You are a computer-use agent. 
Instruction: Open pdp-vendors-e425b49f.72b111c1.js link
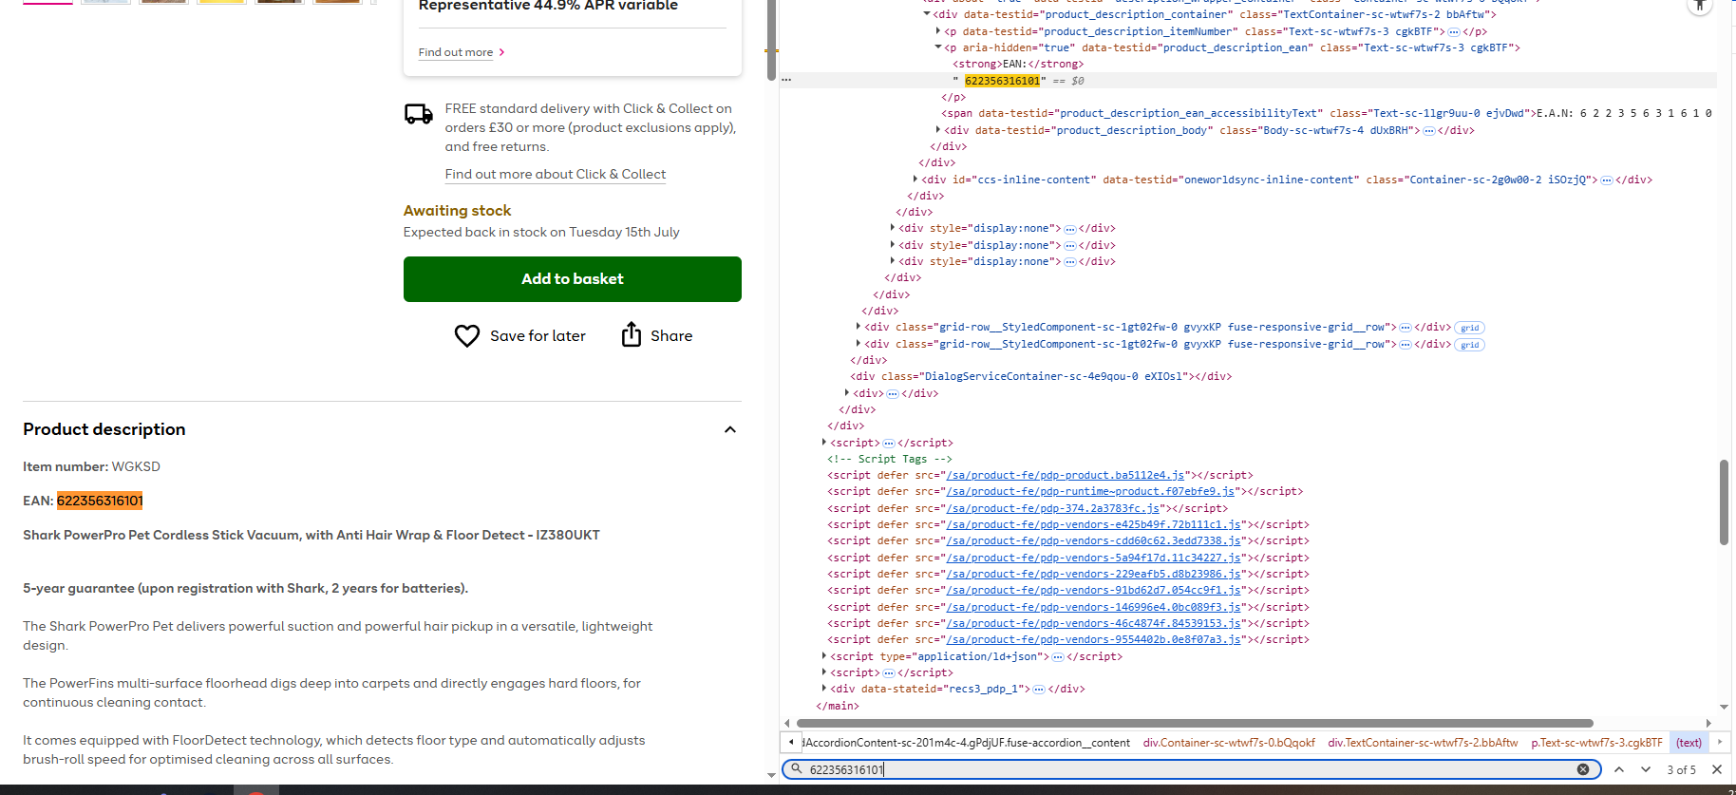[x=1093, y=524]
